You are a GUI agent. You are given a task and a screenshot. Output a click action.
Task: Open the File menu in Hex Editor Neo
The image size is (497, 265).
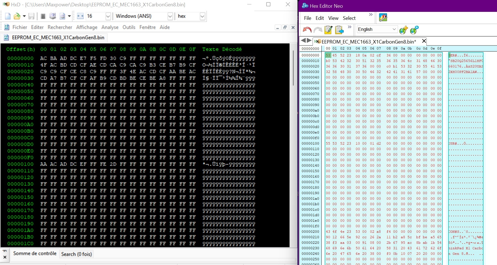click(308, 18)
